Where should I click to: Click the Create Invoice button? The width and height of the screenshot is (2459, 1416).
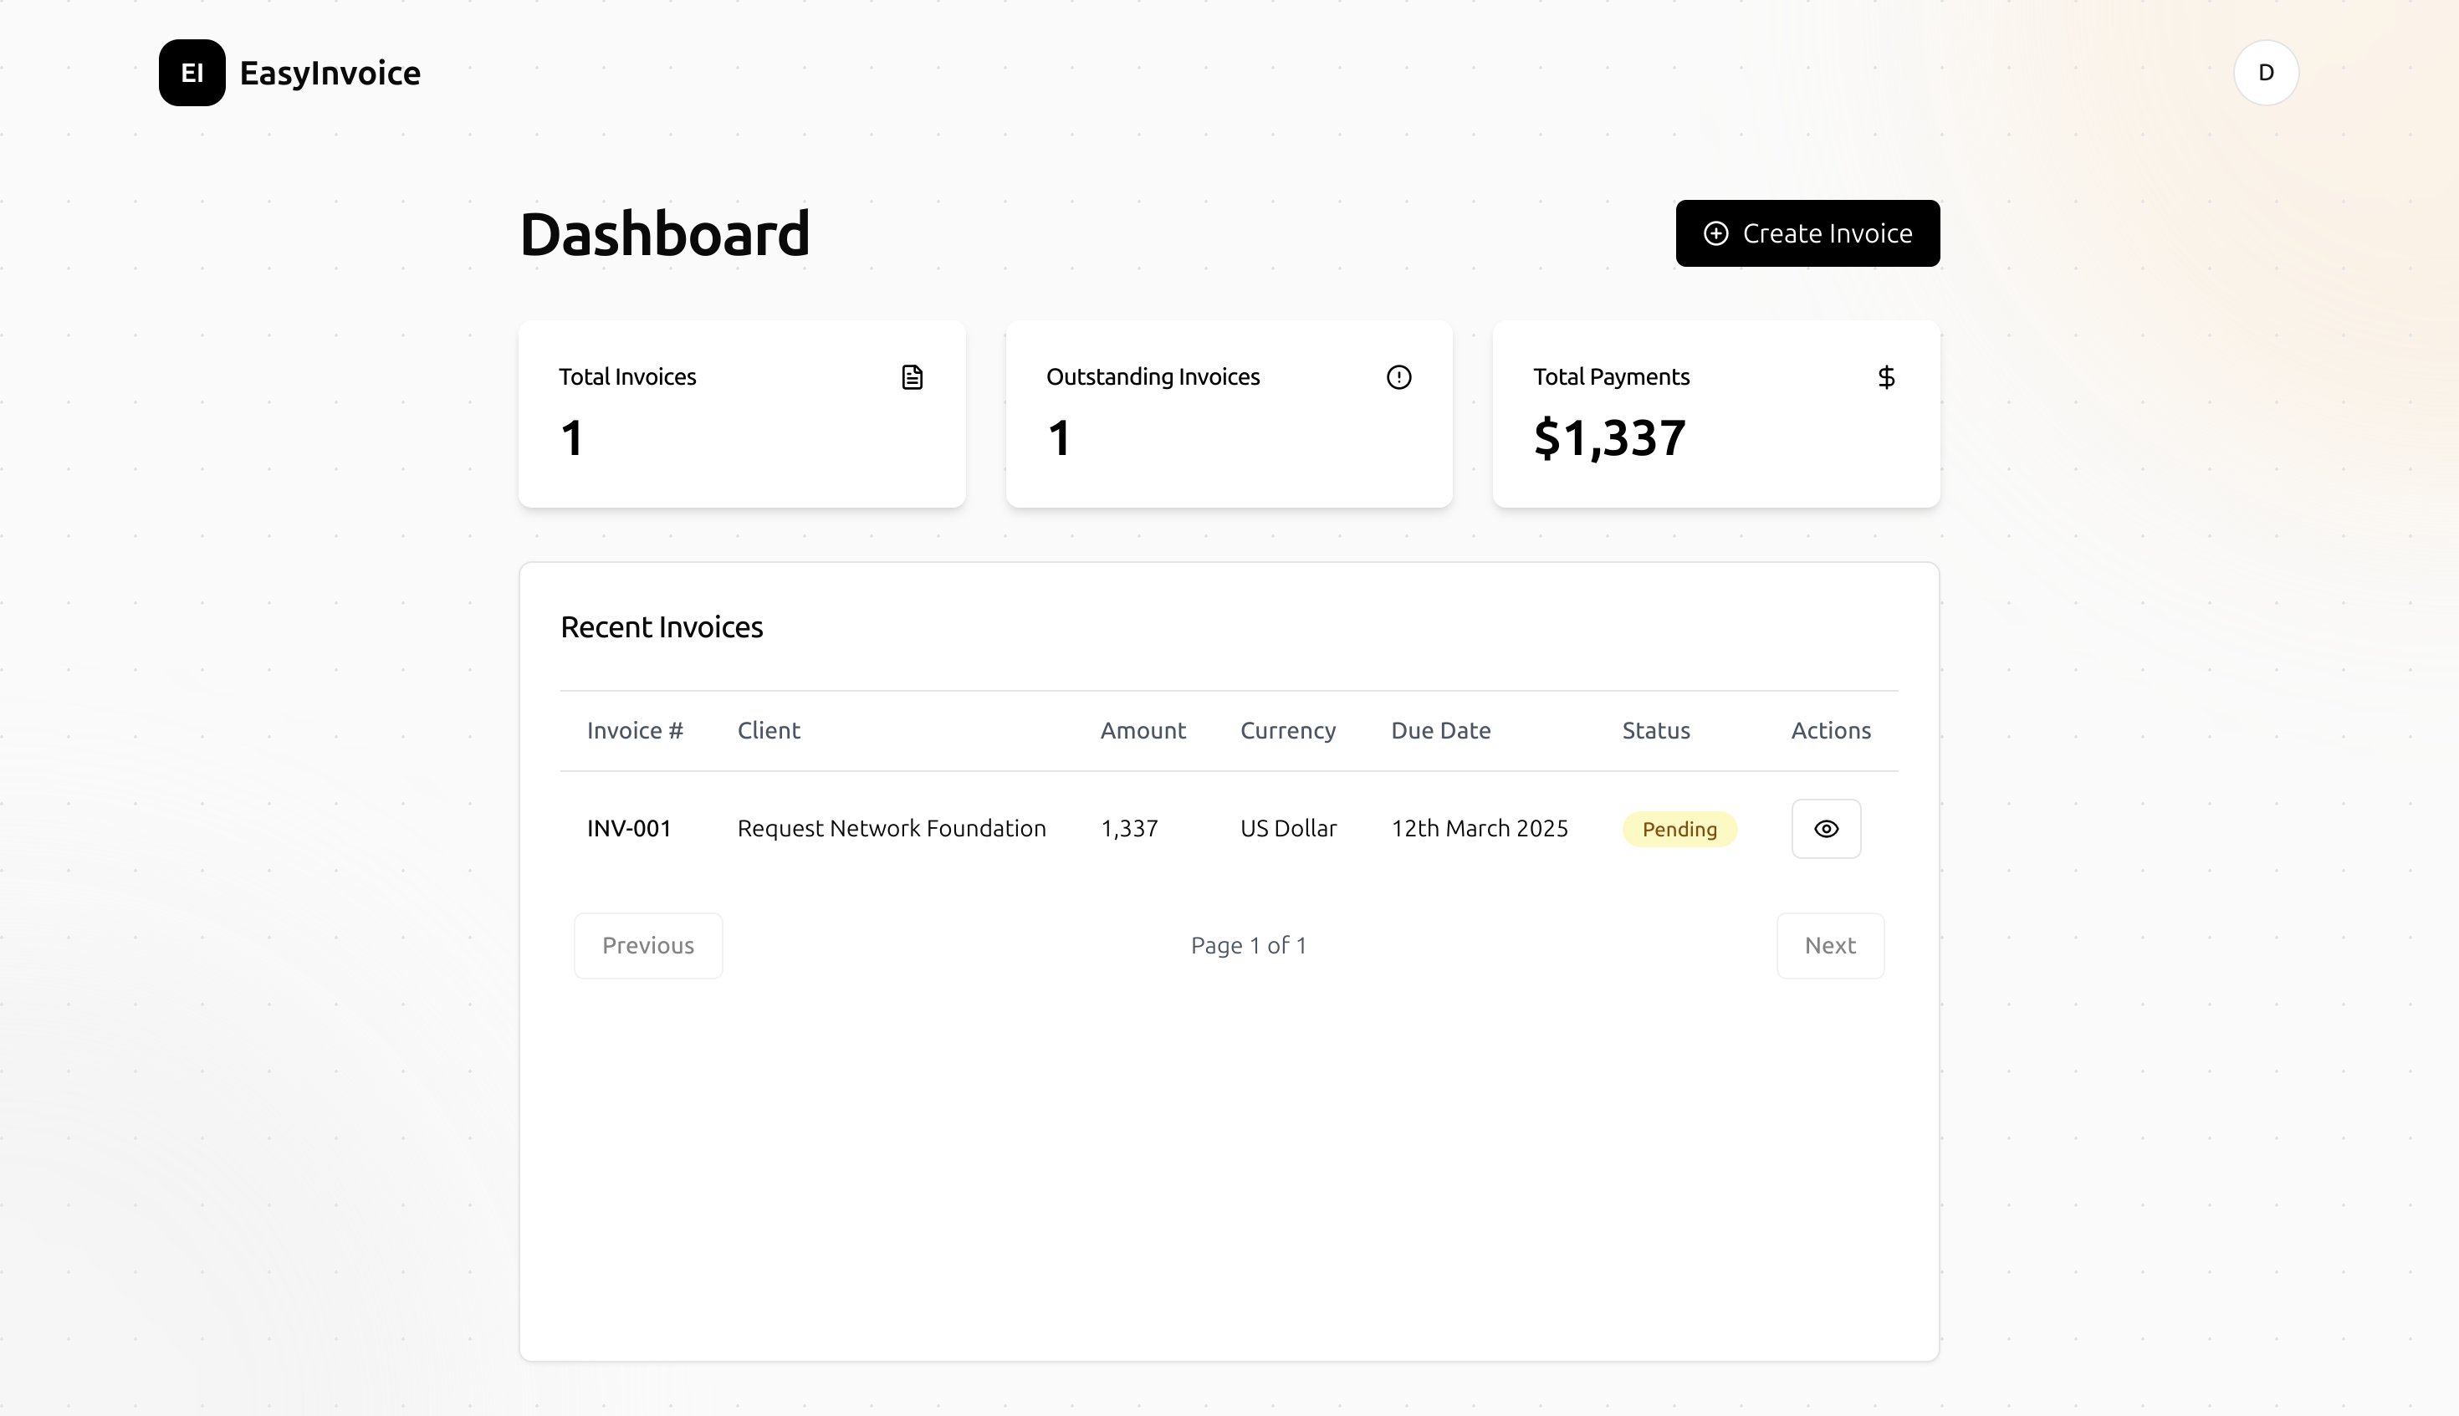[x=1807, y=233]
